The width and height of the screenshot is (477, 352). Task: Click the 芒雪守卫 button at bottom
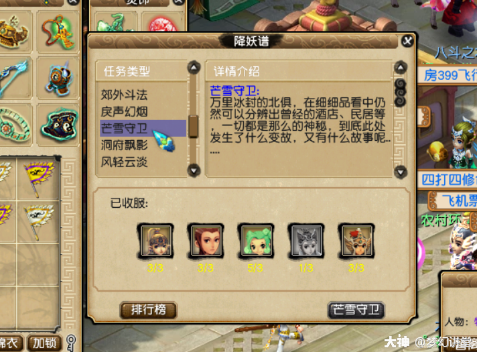point(356,310)
